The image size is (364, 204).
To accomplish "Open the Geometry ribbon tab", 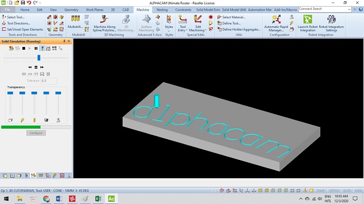I will (71, 10).
